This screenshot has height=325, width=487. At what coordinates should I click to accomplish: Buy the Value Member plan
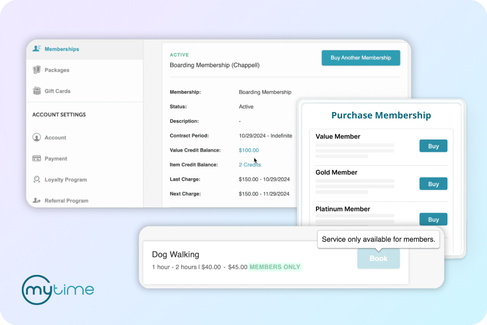pos(433,146)
